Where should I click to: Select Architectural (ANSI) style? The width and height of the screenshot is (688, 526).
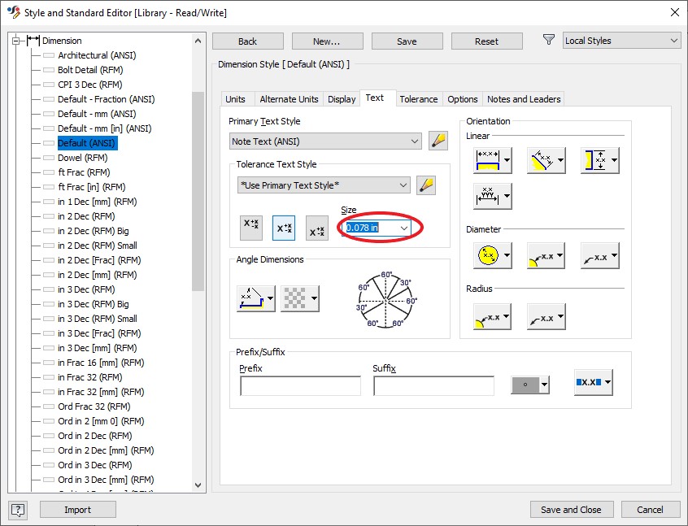click(97, 55)
